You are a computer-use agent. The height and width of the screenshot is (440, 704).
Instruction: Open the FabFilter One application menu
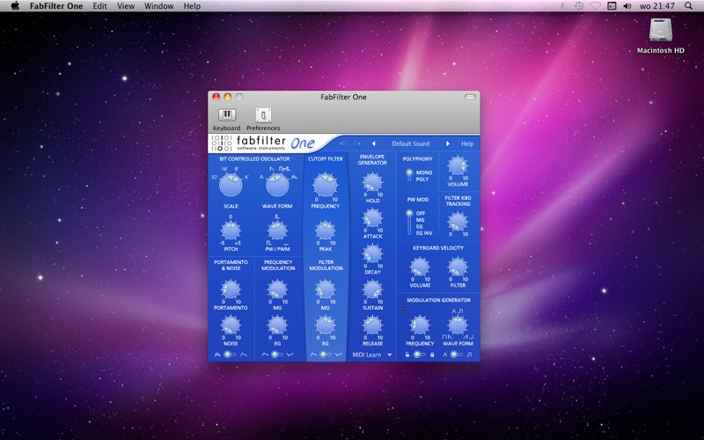click(x=56, y=6)
